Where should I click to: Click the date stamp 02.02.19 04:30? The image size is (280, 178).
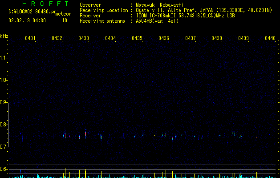tap(27, 20)
